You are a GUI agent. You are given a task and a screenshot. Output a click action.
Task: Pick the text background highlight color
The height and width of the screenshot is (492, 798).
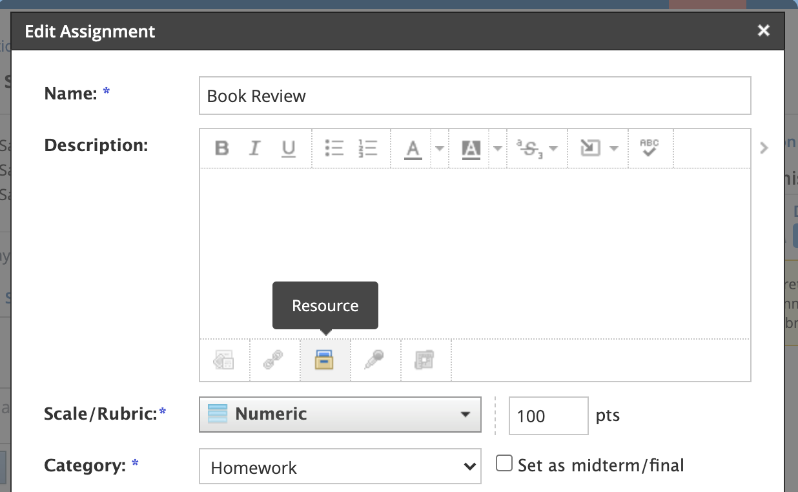[471, 149]
